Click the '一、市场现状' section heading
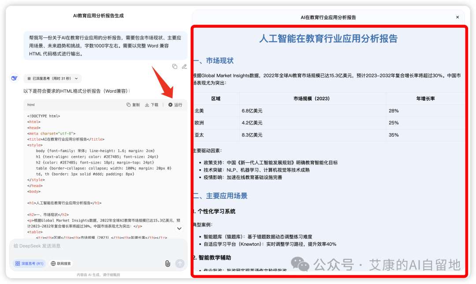This screenshot has height=284, width=476. coord(214,61)
